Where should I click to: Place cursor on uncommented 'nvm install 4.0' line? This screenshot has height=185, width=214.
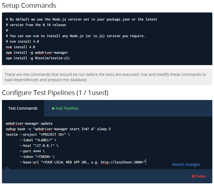[x=20, y=47]
